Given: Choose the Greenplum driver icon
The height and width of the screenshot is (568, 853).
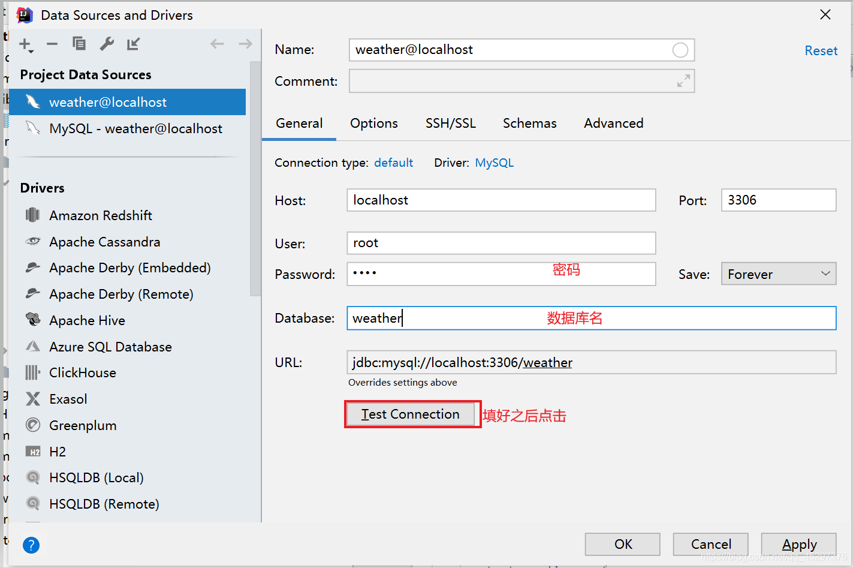Looking at the screenshot, I should click(33, 425).
